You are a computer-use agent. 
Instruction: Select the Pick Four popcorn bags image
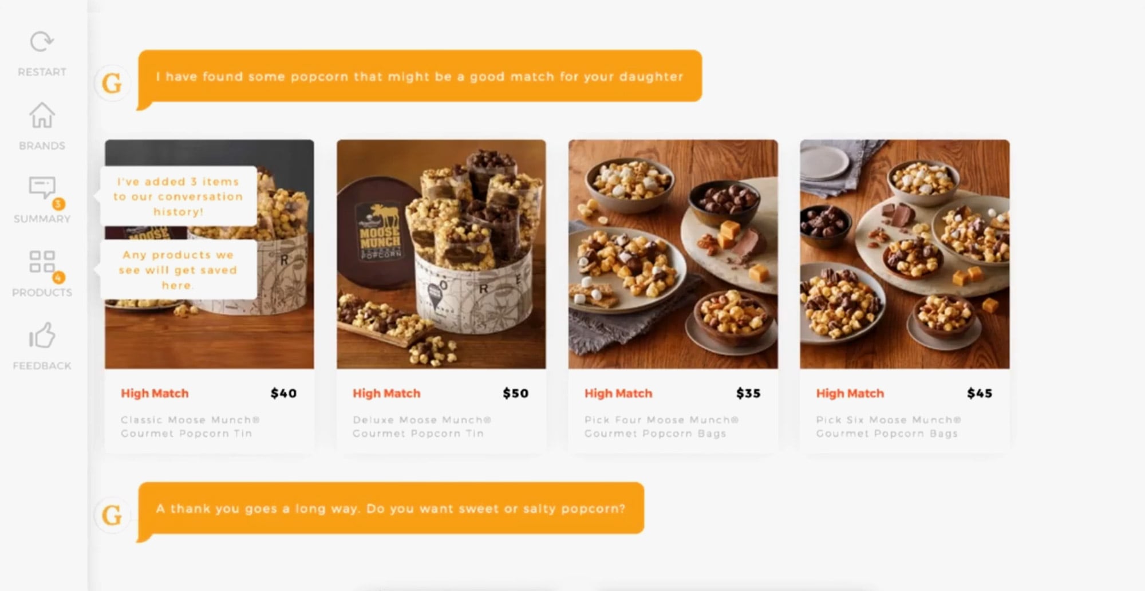coord(673,254)
